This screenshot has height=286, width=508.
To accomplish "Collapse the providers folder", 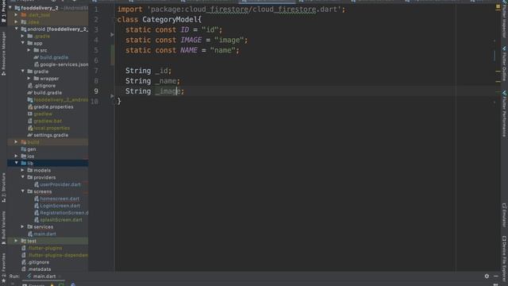I will [23, 177].
